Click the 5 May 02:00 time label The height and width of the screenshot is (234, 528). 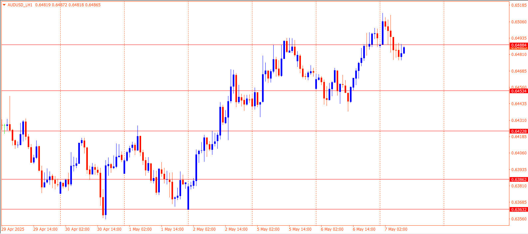[268, 229]
